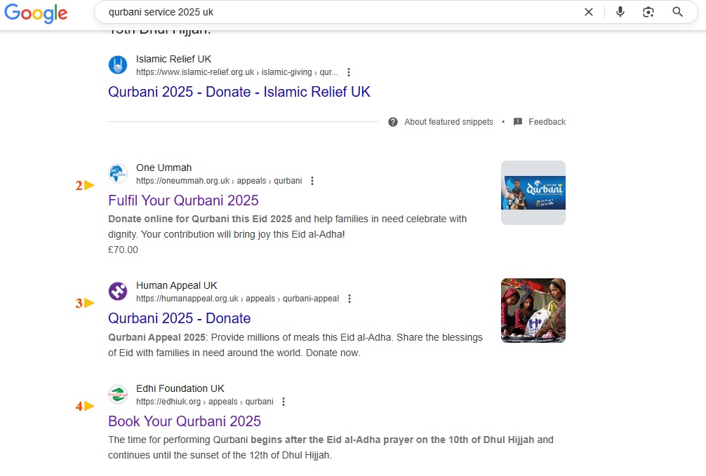This screenshot has height=476, width=706.
Task: Open the 'Book Your Qurbani 2025' result
Action: pos(184,421)
